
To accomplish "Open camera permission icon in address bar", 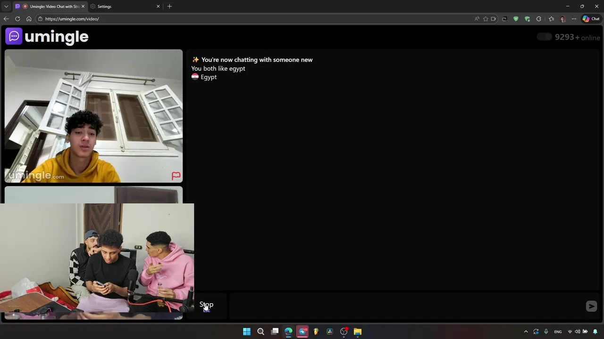I will coord(494,19).
